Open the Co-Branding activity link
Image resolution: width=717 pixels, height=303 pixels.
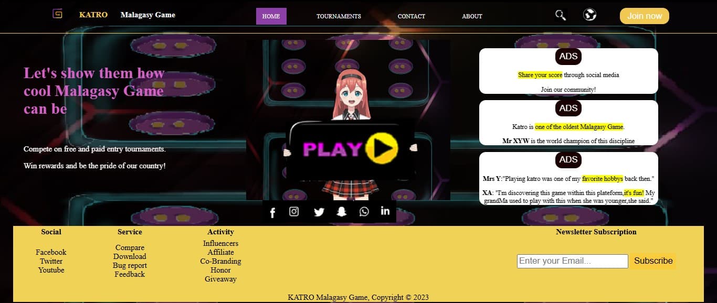220,261
